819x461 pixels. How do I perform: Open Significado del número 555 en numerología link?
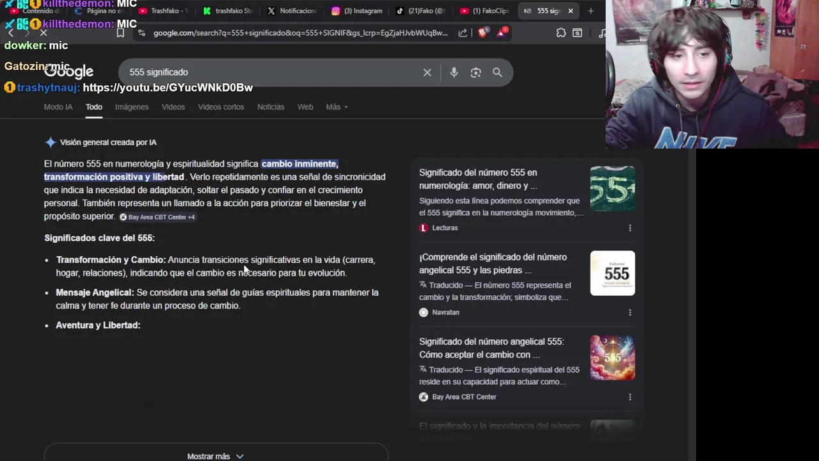coord(478,179)
